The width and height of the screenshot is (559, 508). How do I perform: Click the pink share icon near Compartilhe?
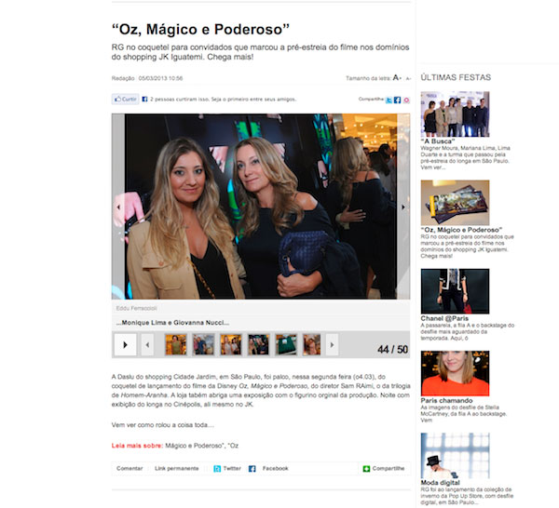(406, 100)
